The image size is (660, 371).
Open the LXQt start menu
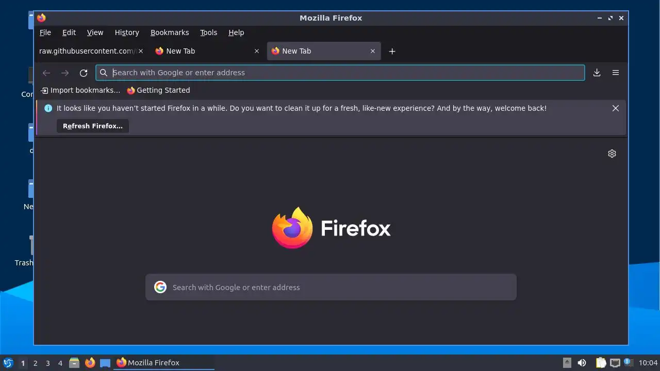[8, 363]
